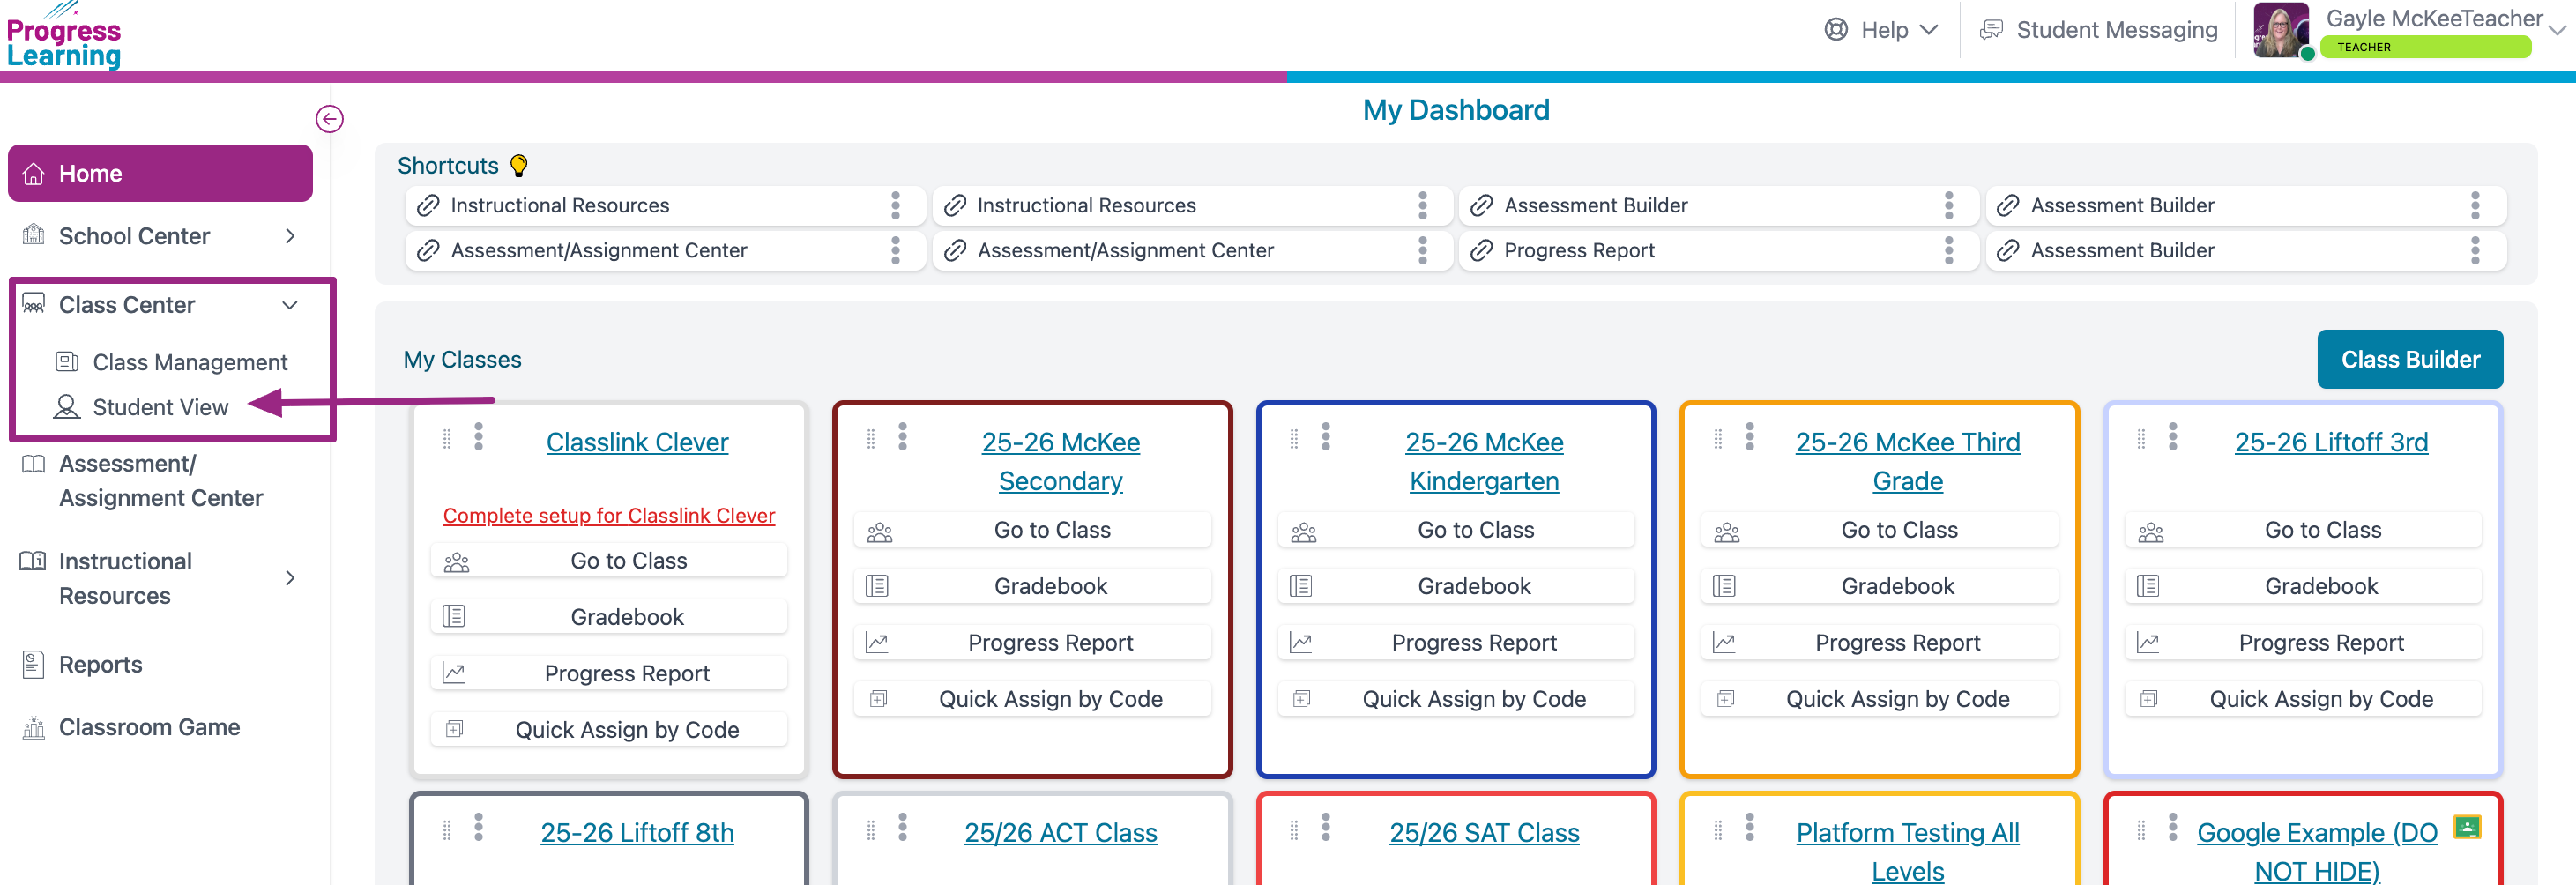This screenshot has height=885, width=2576.
Task: Open Student View
Action: pyautogui.click(x=142, y=407)
